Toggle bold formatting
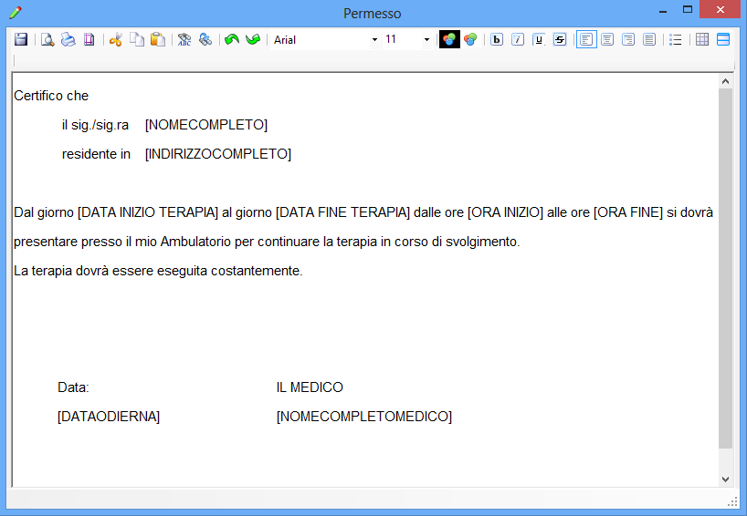This screenshot has height=516, width=747. tap(497, 39)
